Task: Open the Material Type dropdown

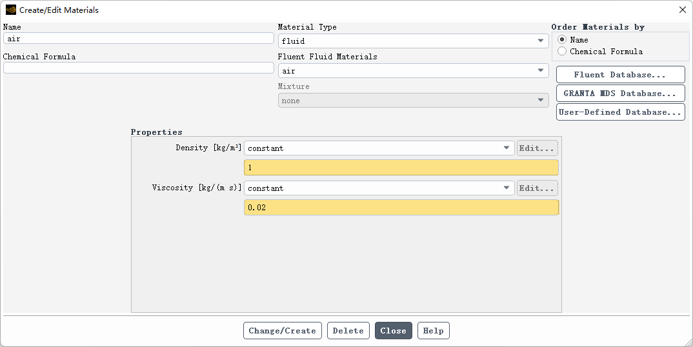Action: (413, 41)
